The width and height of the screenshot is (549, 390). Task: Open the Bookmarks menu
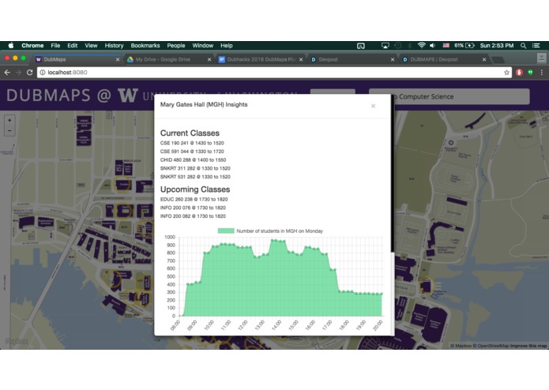(x=145, y=46)
